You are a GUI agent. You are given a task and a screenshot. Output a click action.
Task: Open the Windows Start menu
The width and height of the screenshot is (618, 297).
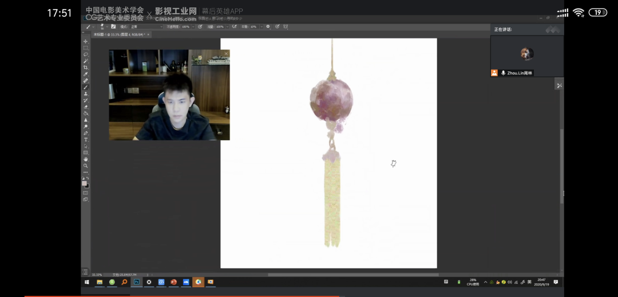(x=87, y=282)
